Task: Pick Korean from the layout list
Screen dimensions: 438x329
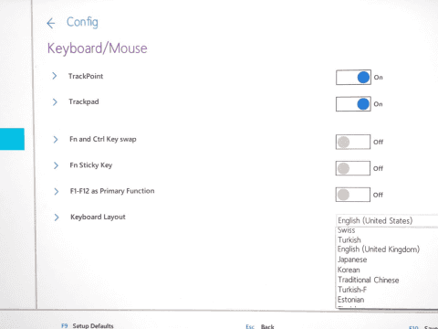Action: [x=349, y=270]
